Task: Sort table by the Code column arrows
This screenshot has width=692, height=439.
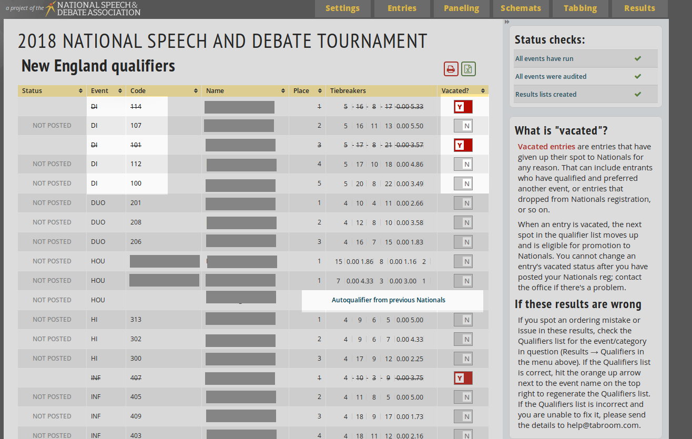Action: pyautogui.click(x=196, y=91)
